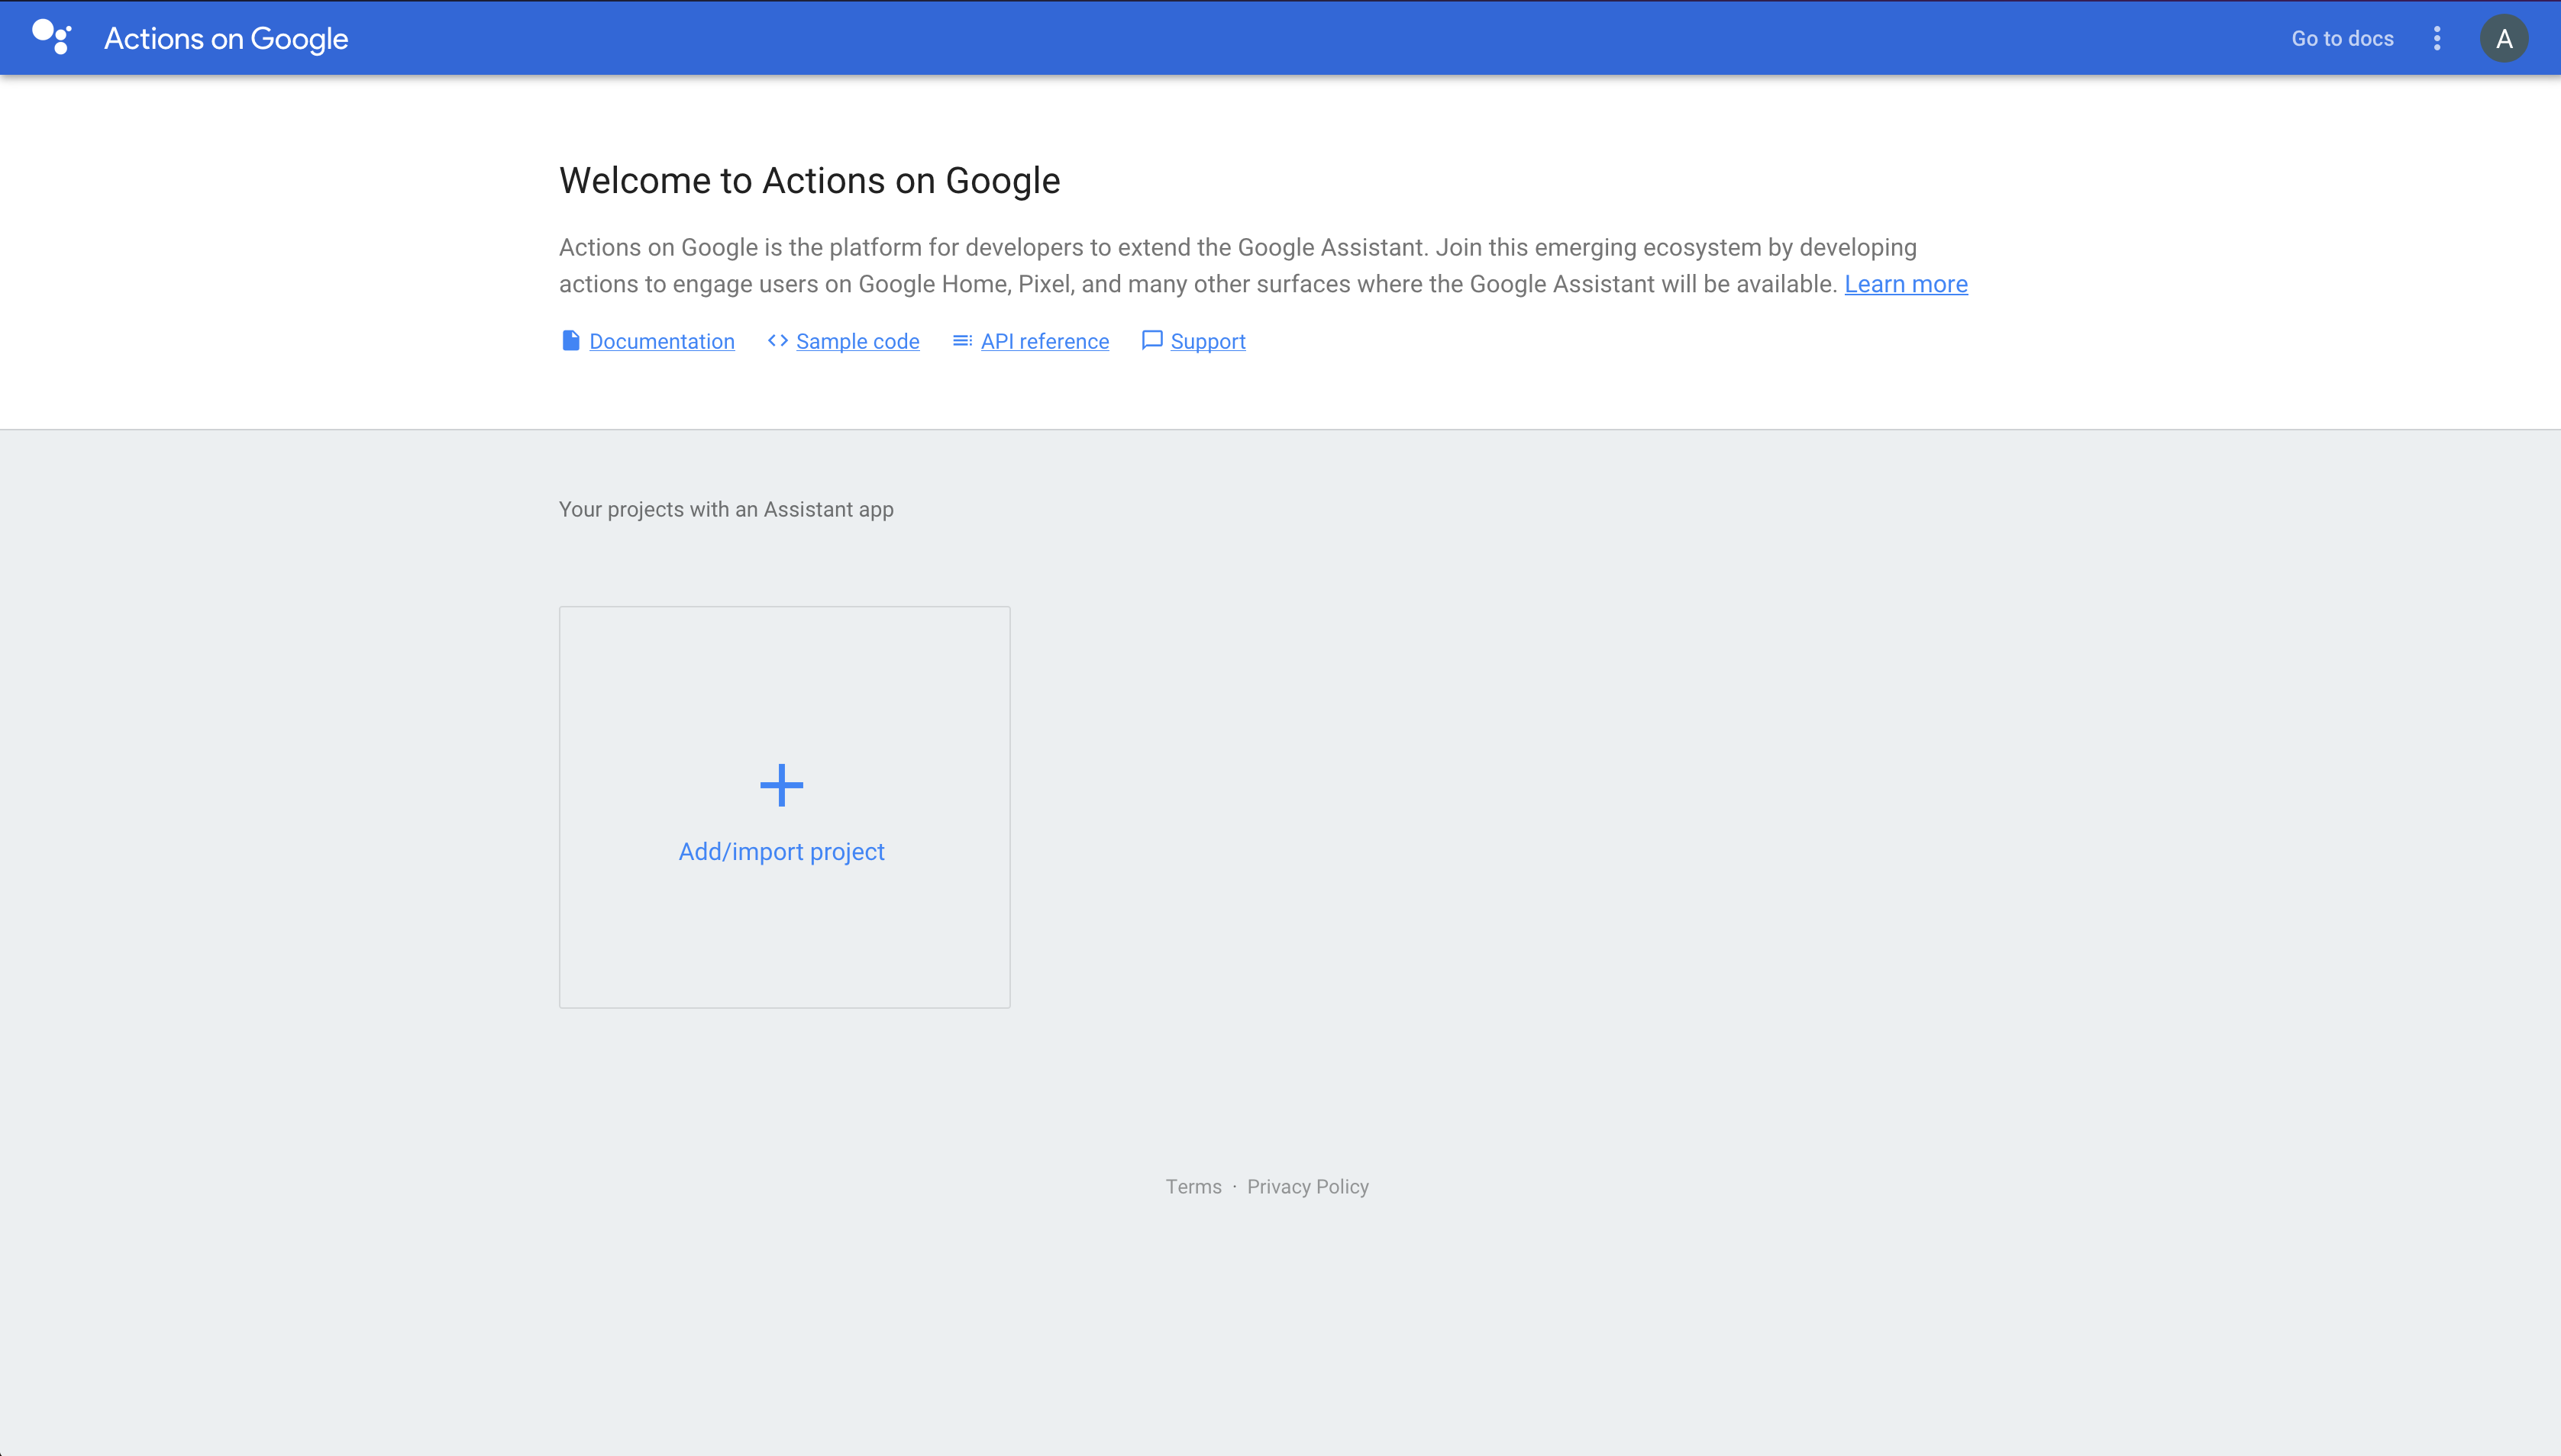Click the Support chat bubble icon
Screen dimensions: 2561x1456
1152,341
